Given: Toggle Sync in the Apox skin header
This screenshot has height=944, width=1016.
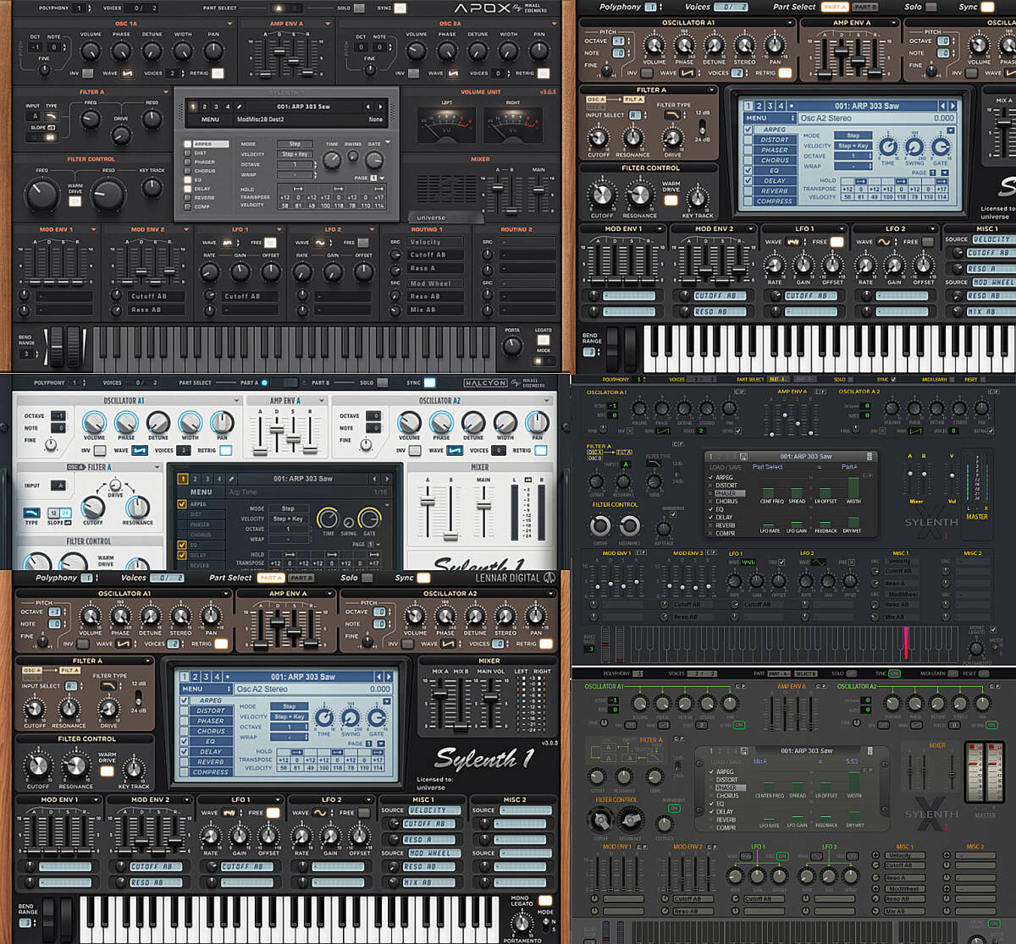Looking at the screenshot, I should (400, 8).
